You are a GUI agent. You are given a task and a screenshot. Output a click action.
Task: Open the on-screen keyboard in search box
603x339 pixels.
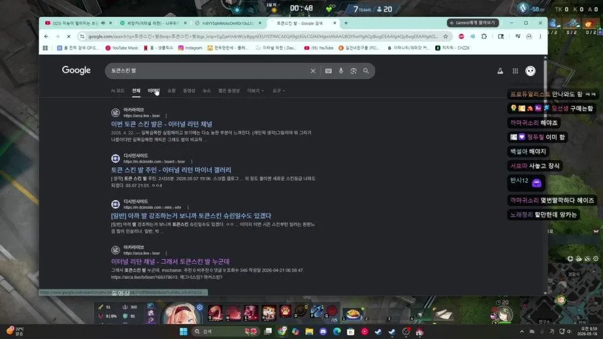coord(328,71)
